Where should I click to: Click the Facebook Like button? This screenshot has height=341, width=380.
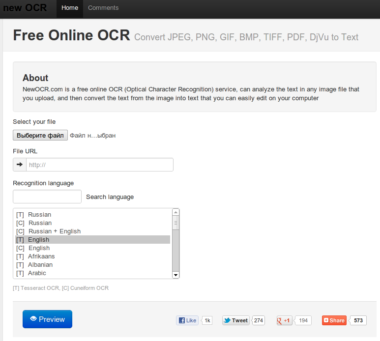[x=187, y=320]
